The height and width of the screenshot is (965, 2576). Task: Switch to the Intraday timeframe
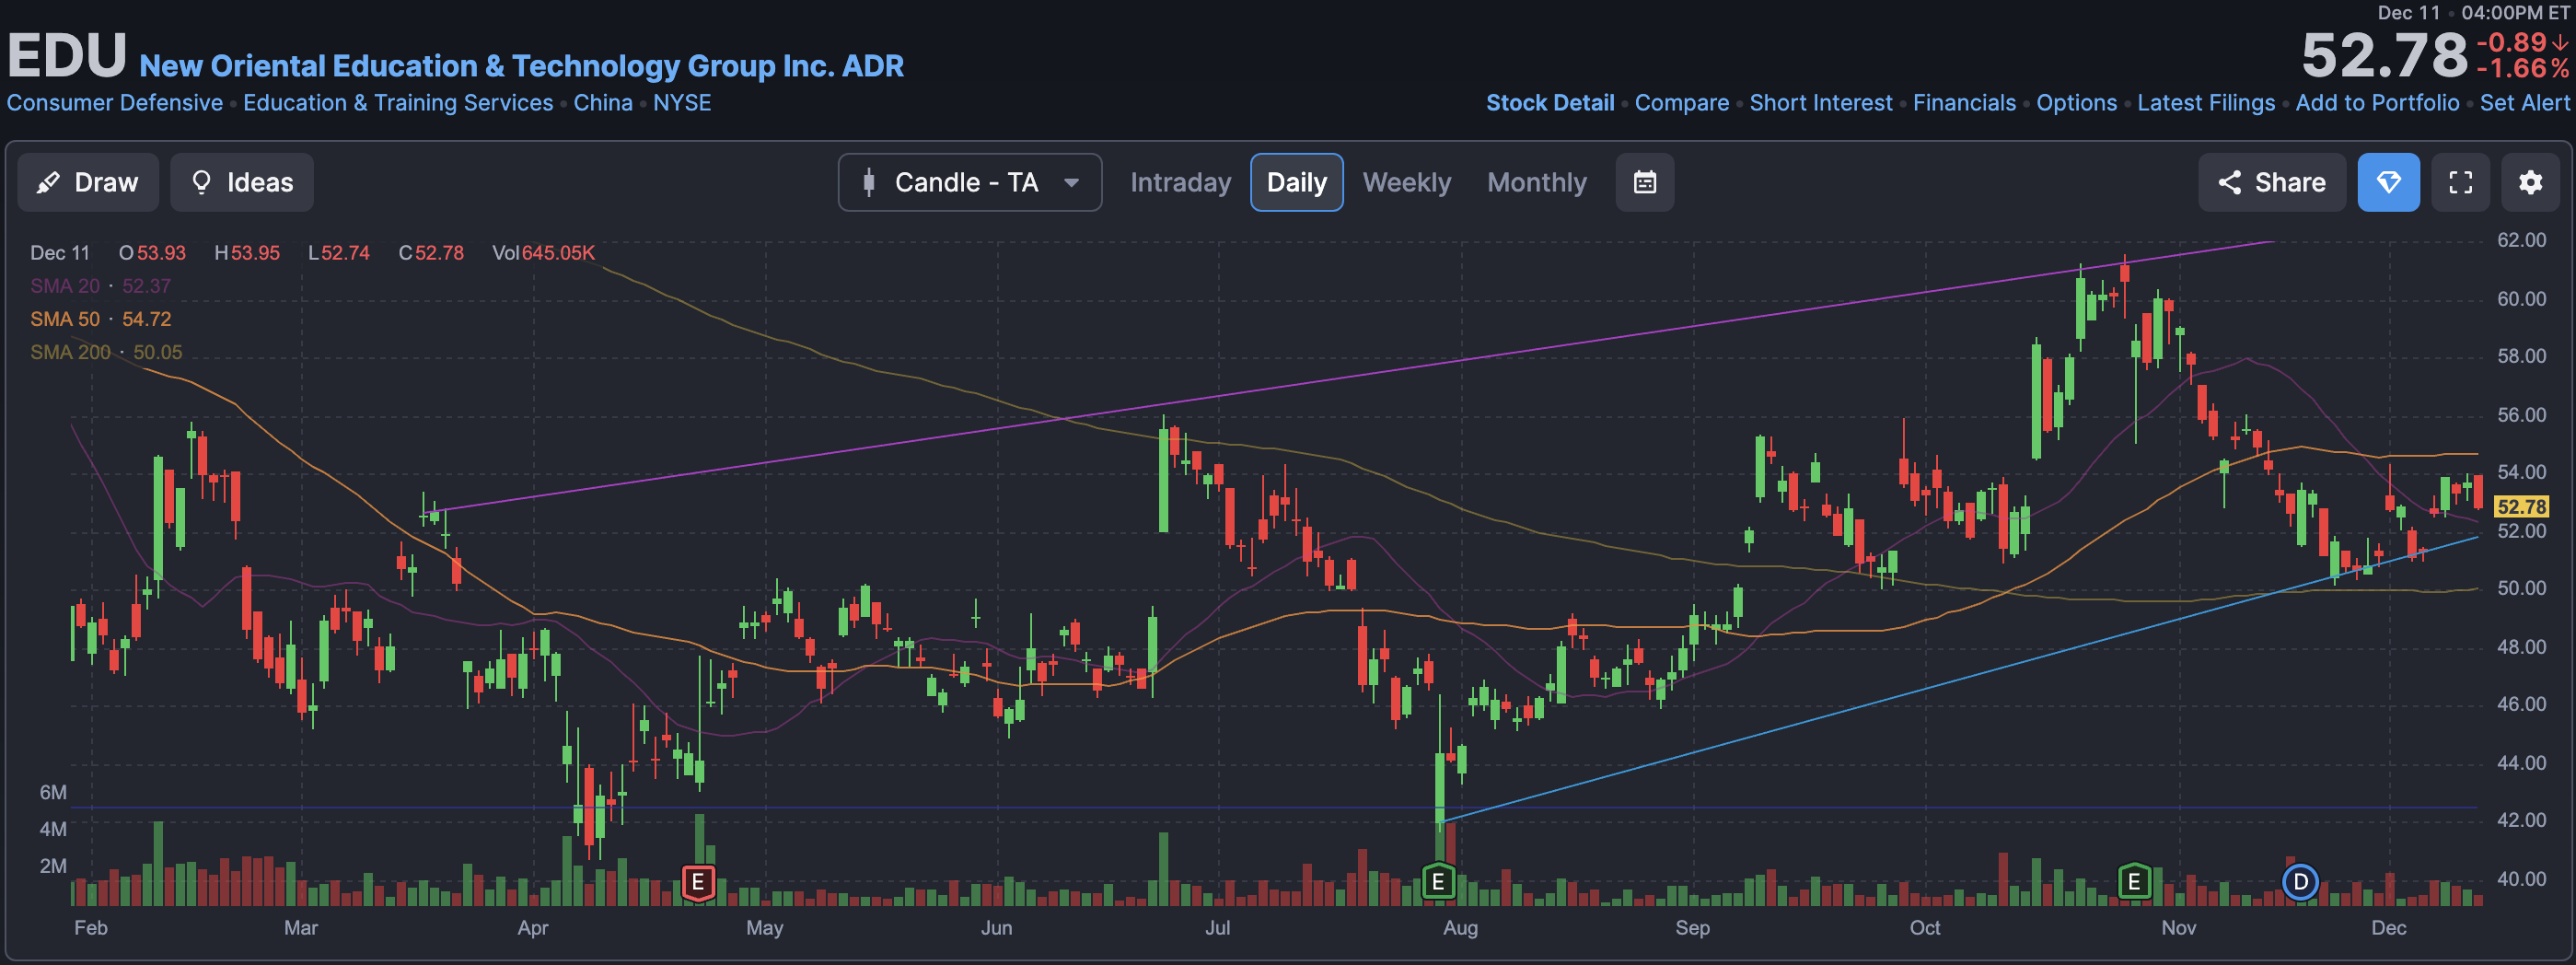(x=1180, y=182)
